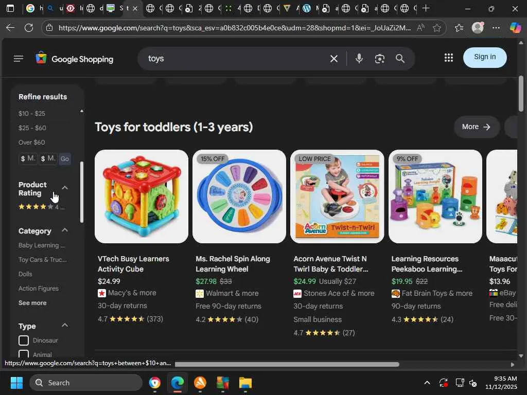Click the Macy's store icon
This screenshot has width=527, height=395.
point(101,293)
